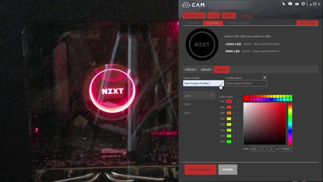
Task: Open the Select Profile dropdown
Action: pyautogui.click(x=203, y=83)
